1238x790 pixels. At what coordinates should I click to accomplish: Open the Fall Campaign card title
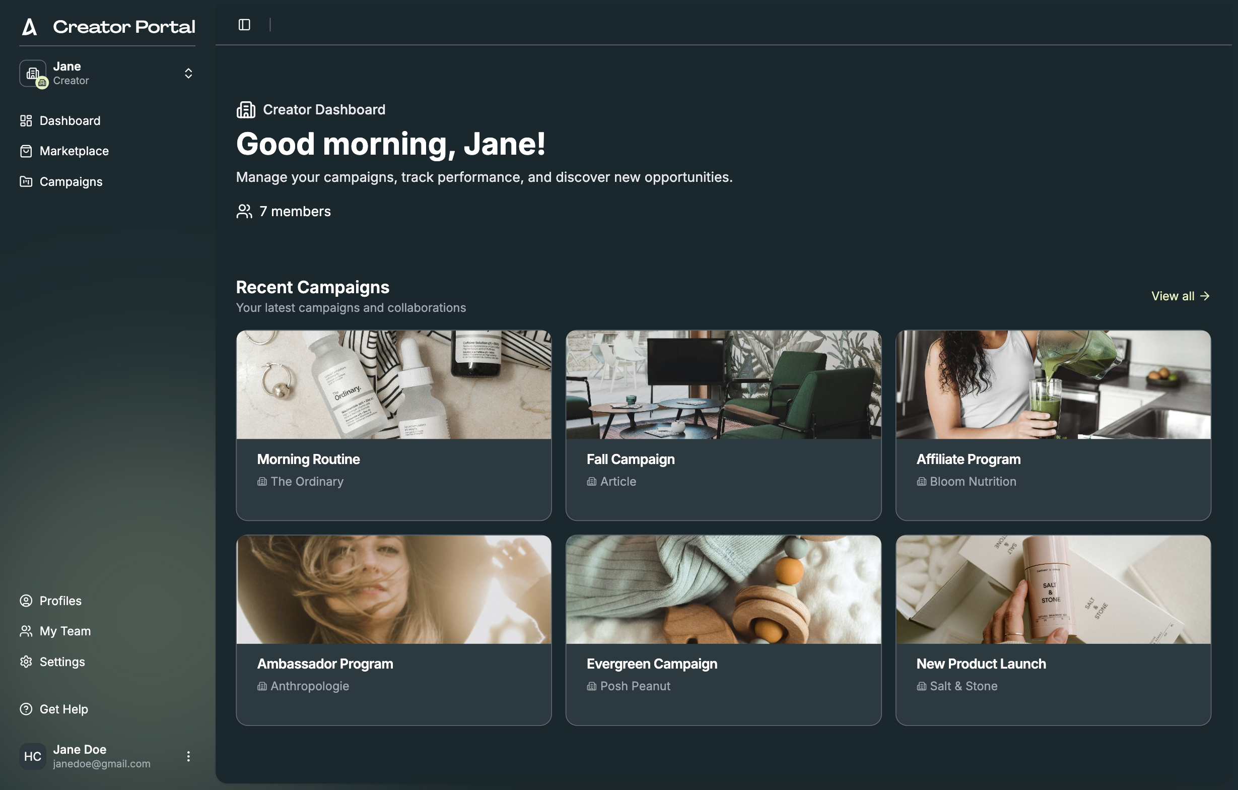630,459
